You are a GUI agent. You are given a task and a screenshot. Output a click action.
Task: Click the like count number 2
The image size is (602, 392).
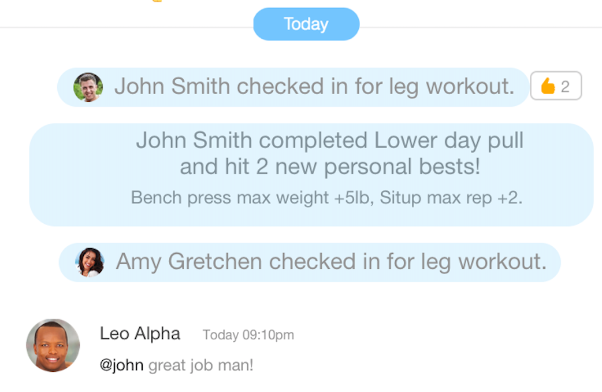pos(565,87)
